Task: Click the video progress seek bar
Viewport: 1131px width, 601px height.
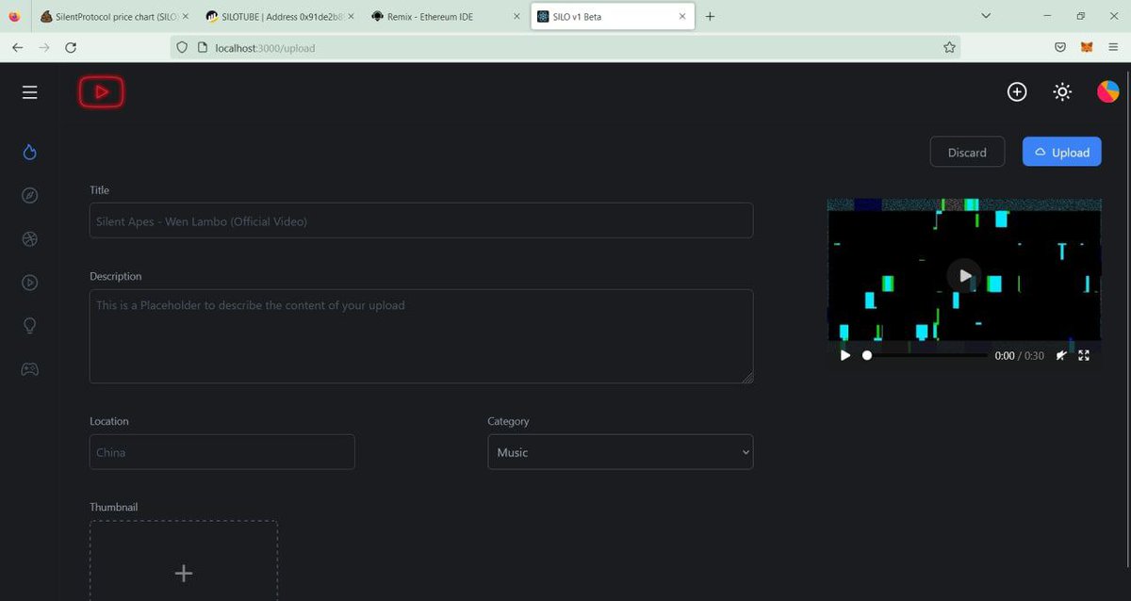Action: click(x=926, y=355)
